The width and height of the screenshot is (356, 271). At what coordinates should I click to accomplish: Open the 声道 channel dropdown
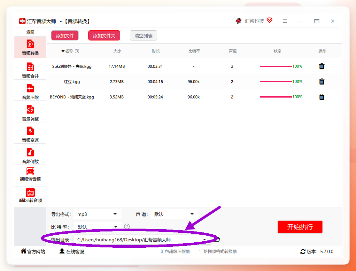tap(174, 214)
